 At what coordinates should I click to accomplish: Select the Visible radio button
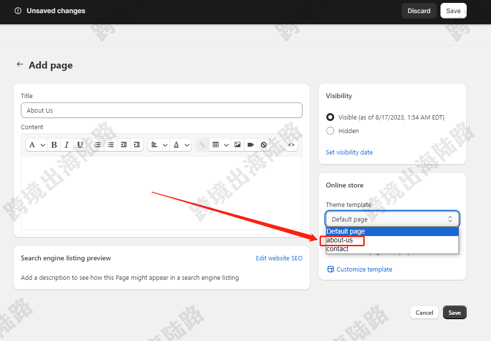[330, 117]
